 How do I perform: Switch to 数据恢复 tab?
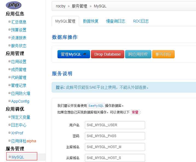(x=91, y=21)
